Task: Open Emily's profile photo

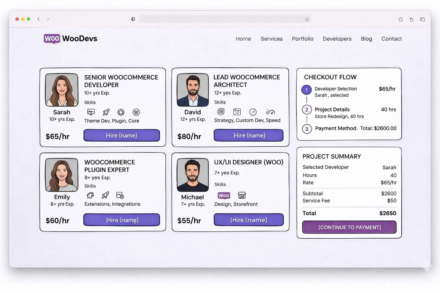Action: coord(62,175)
